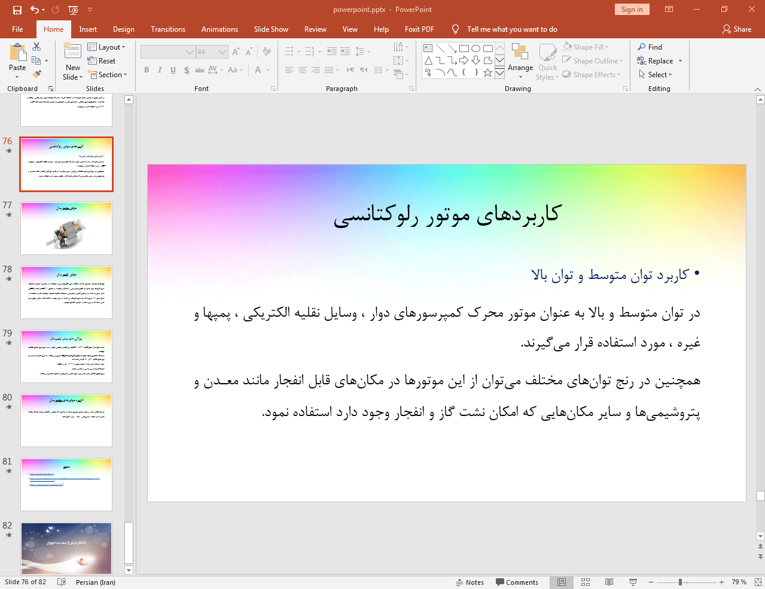Click the Share button
Viewport: 765px width, 589px height.
[737, 29]
